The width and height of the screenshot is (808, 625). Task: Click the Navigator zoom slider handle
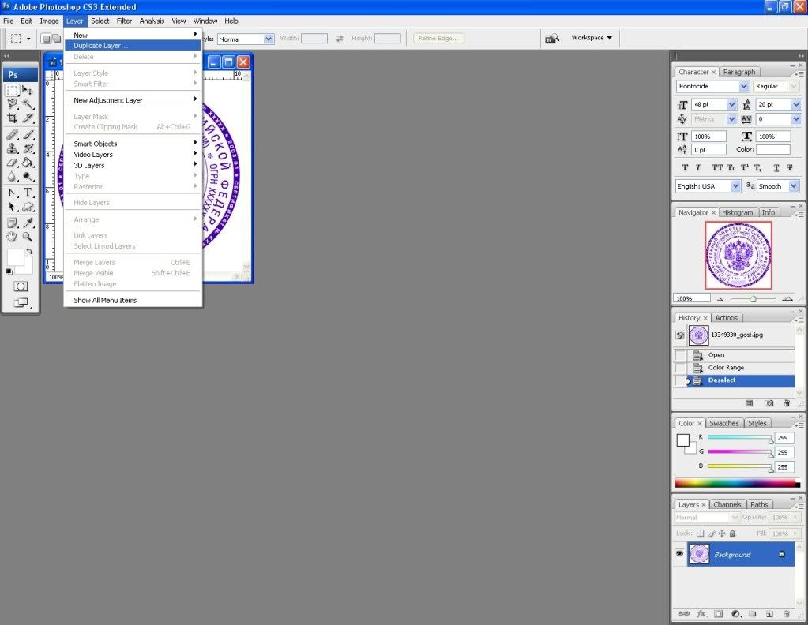point(754,299)
